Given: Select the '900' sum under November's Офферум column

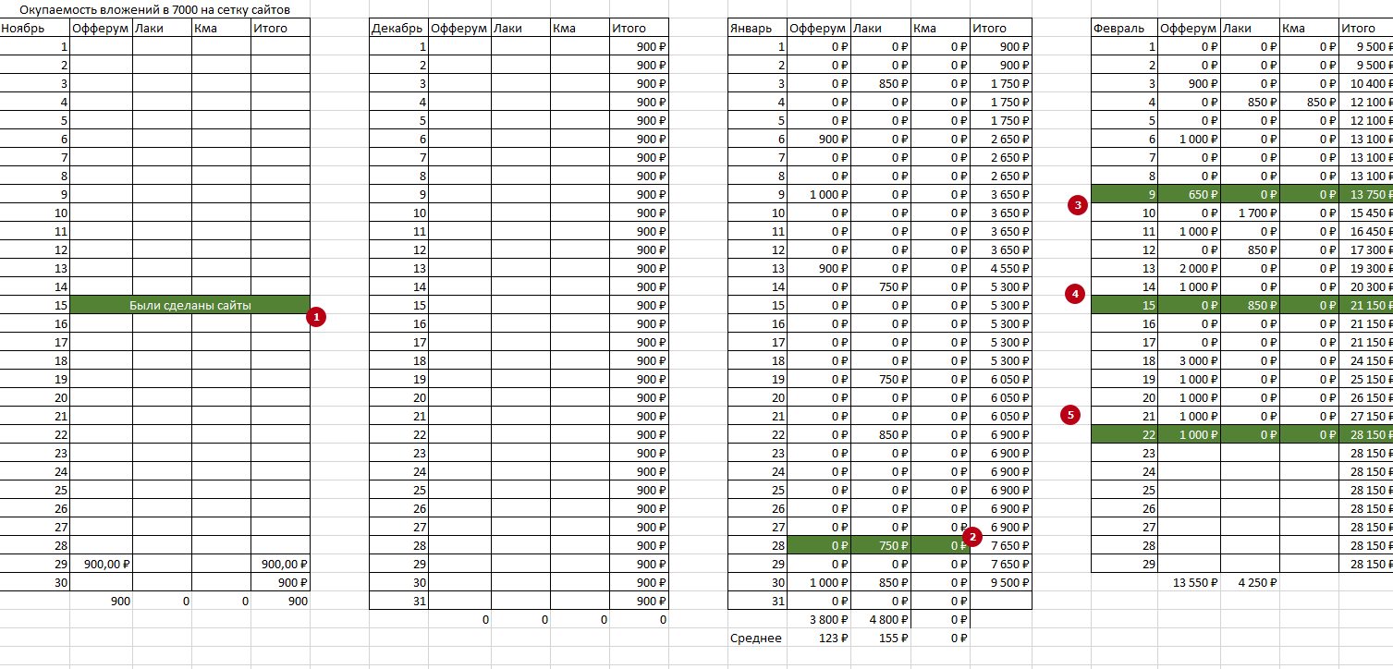Looking at the screenshot, I should click(x=102, y=601).
